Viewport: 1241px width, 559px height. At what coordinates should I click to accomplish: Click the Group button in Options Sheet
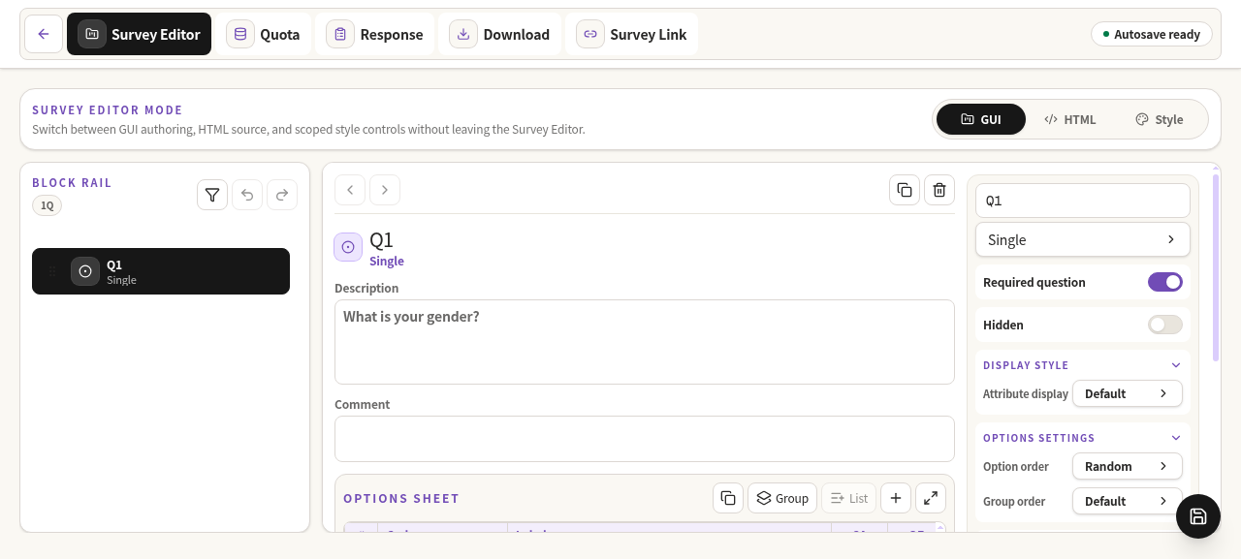(782, 498)
